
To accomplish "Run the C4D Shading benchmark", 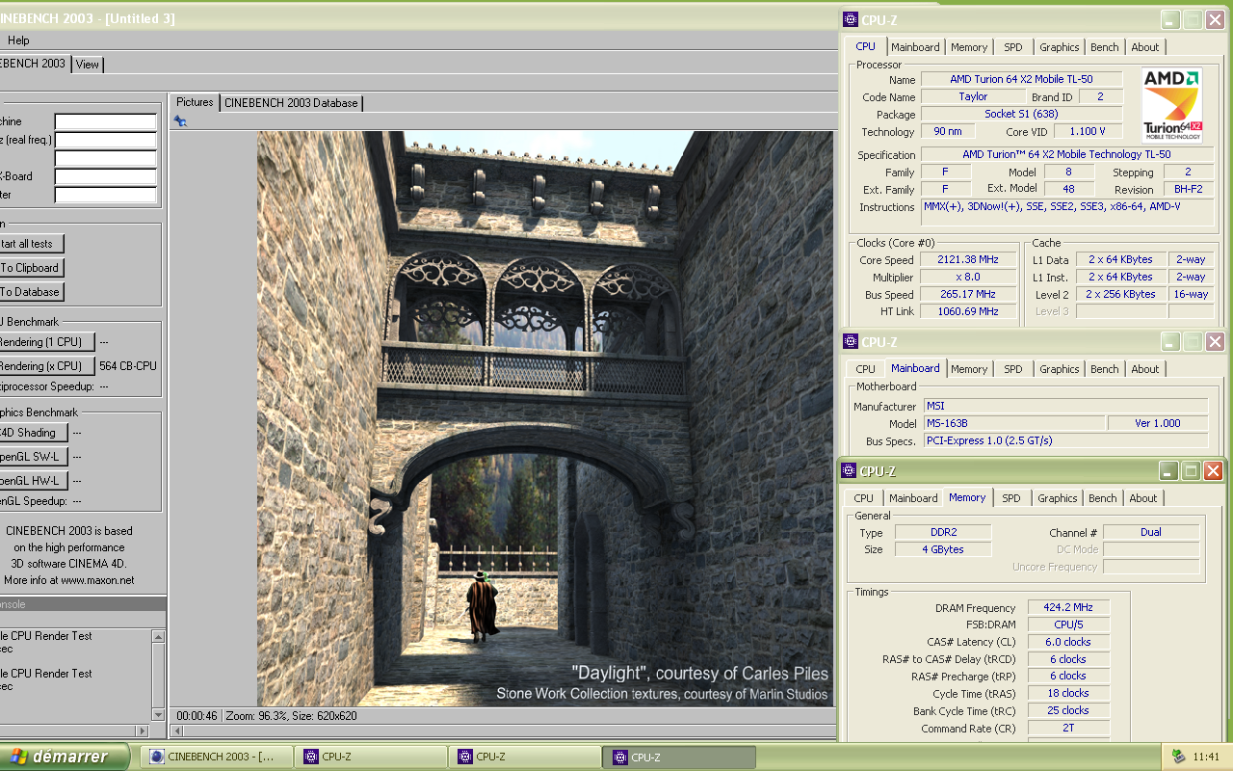I will [x=33, y=433].
